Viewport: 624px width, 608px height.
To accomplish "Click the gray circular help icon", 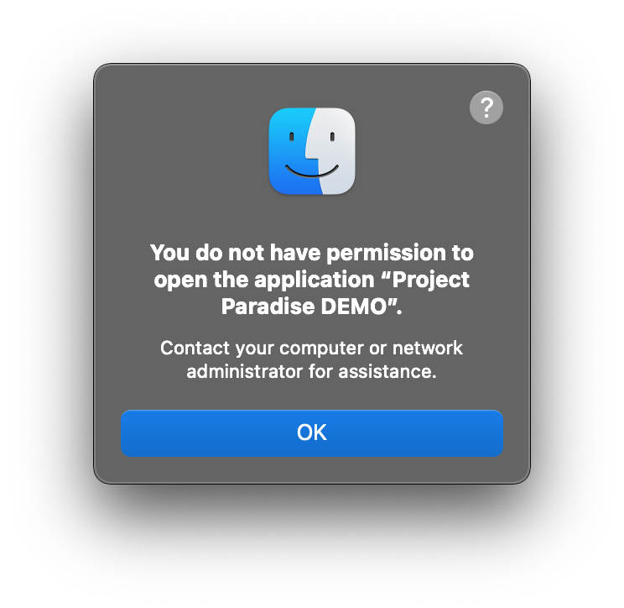I will tap(486, 107).
